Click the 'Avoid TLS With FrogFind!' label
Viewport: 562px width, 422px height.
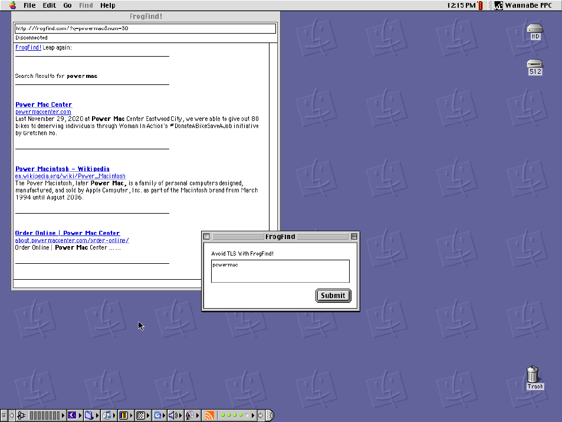(x=242, y=253)
